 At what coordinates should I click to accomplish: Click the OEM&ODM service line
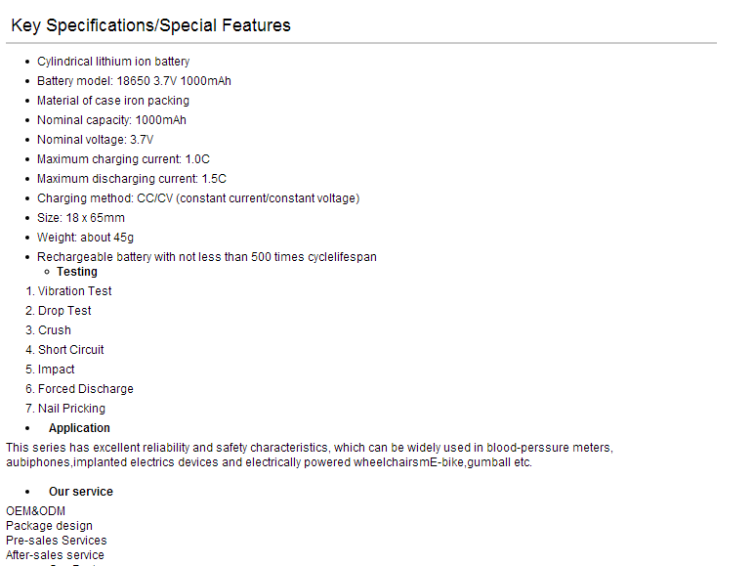tap(35, 511)
